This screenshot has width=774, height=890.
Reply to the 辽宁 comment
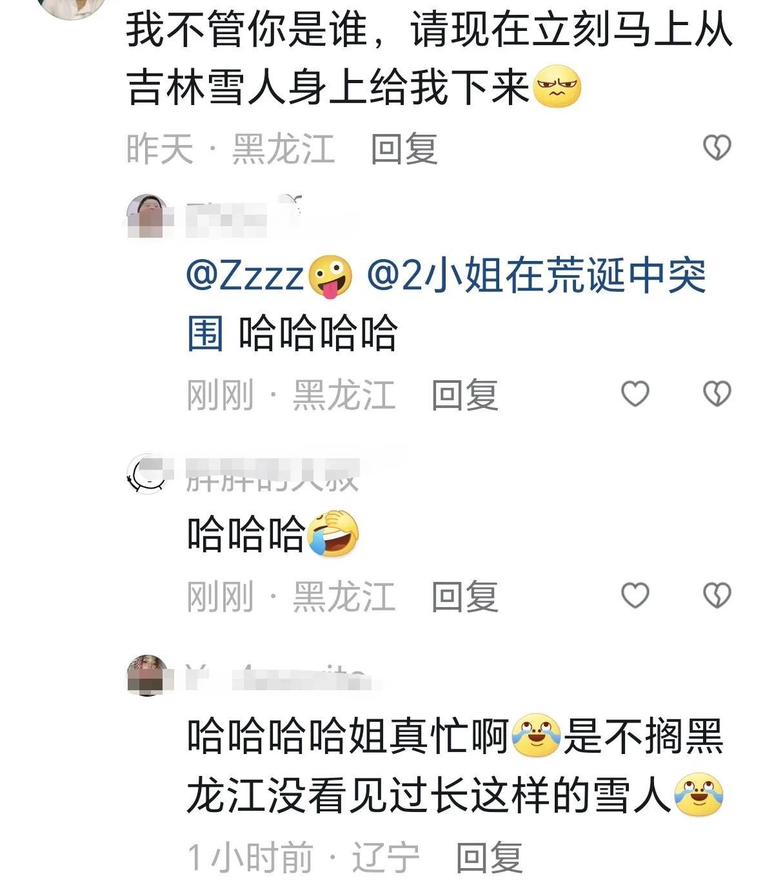[490, 858]
